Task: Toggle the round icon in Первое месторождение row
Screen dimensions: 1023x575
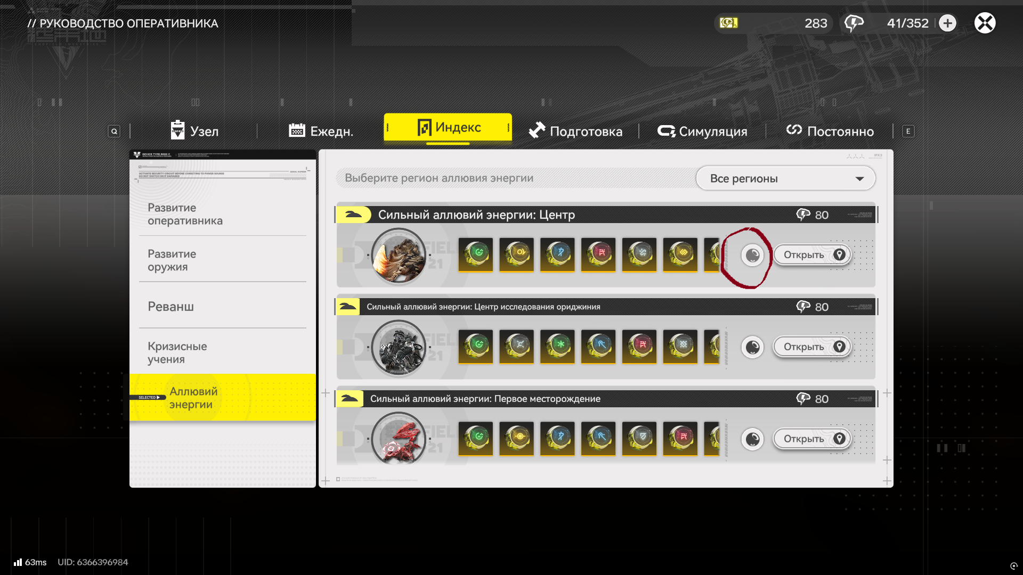Action: [x=752, y=440]
